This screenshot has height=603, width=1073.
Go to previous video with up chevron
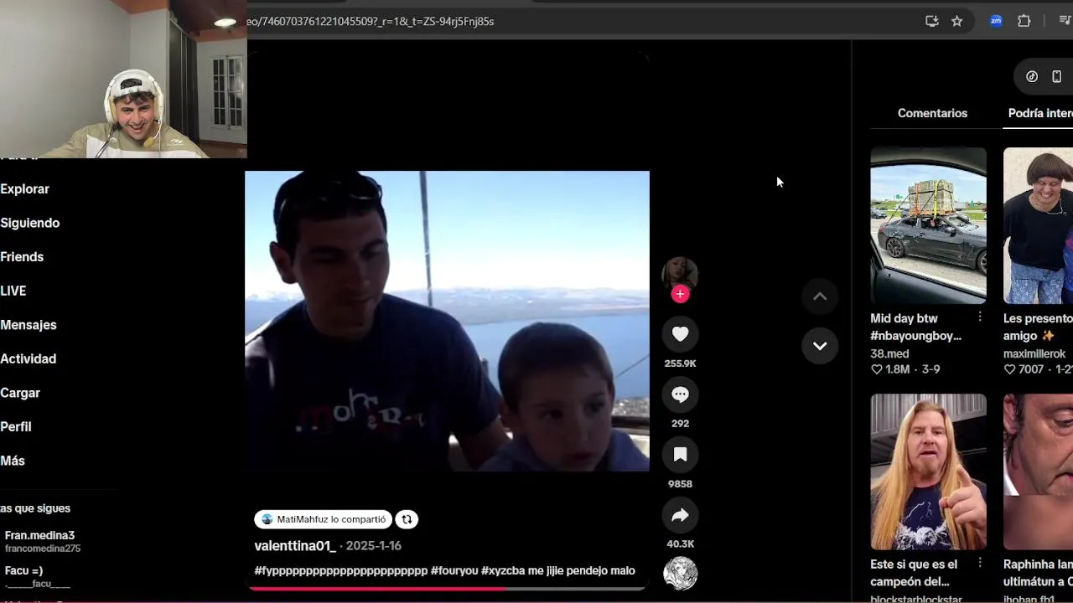(x=820, y=296)
